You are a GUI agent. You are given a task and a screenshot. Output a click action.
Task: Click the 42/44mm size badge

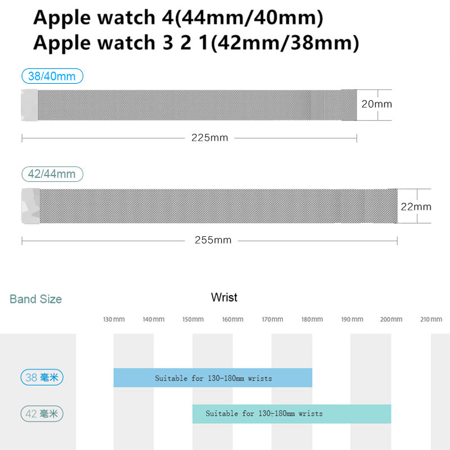[52, 174]
